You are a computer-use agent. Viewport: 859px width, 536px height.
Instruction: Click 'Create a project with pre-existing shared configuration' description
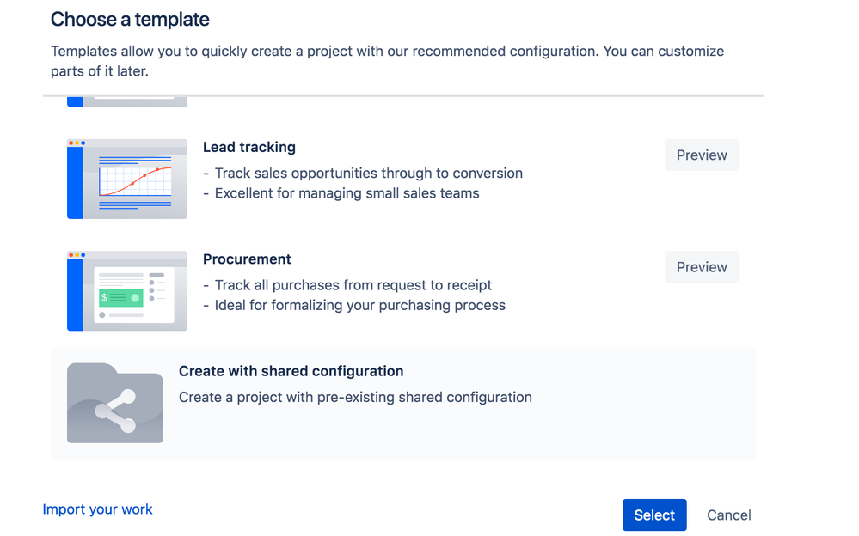click(355, 397)
